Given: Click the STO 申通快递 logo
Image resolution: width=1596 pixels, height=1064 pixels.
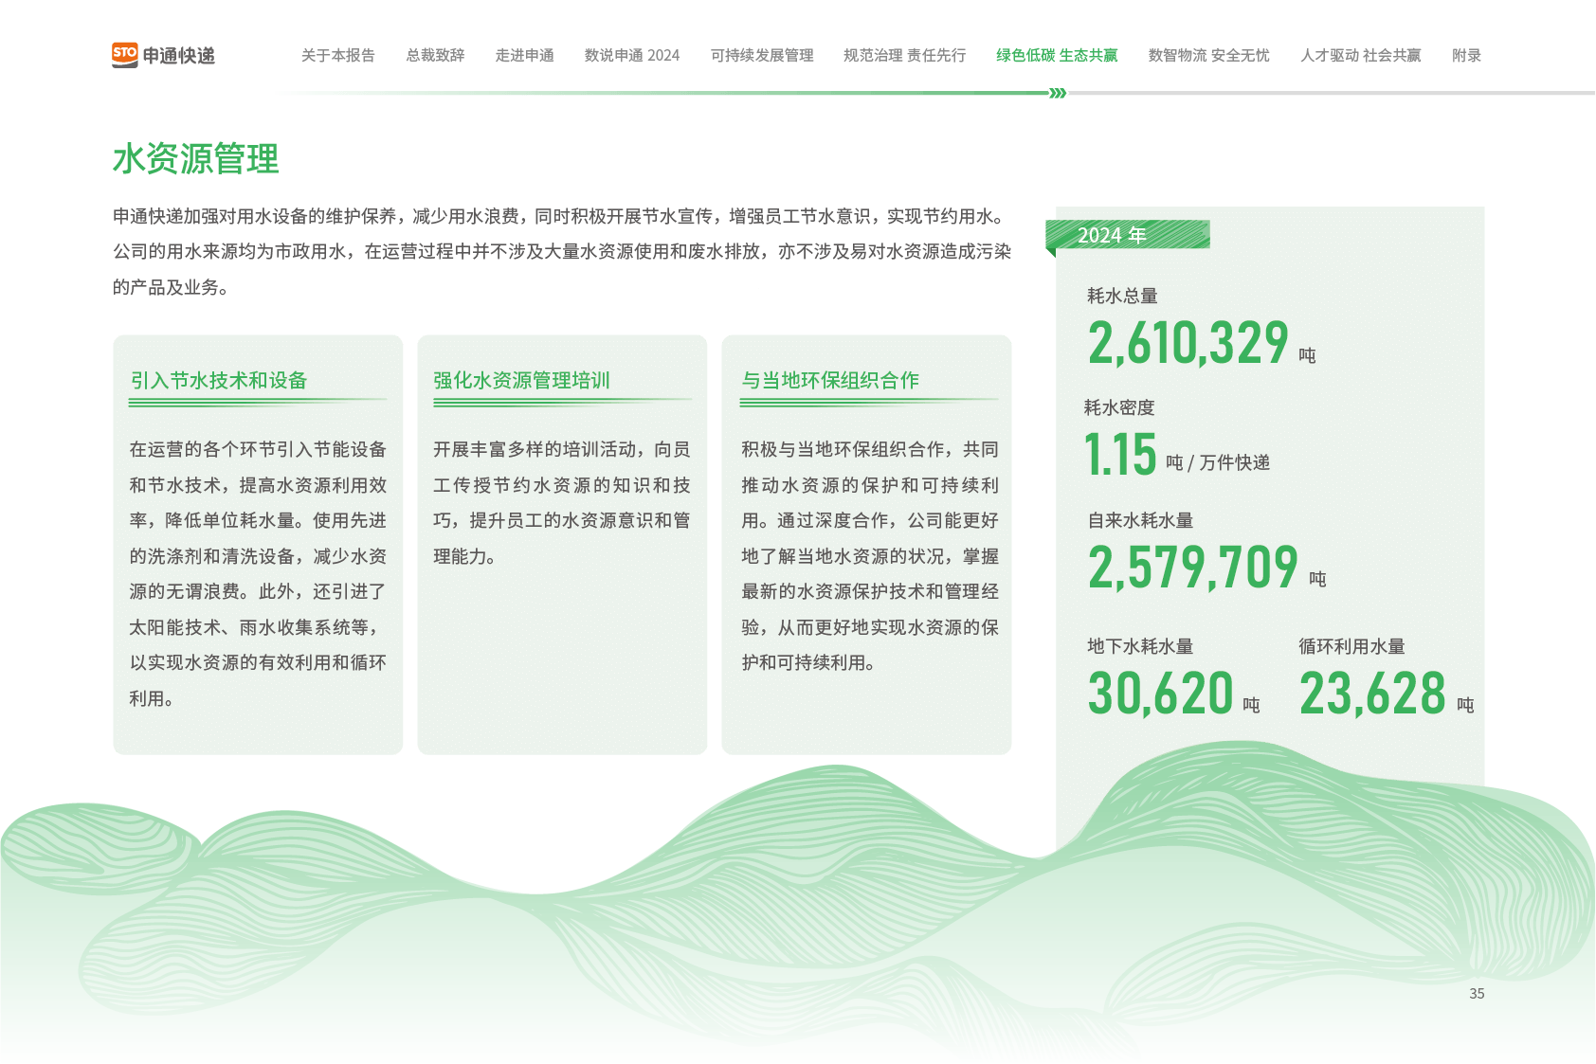Looking at the screenshot, I should pyautogui.click(x=163, y=55).
